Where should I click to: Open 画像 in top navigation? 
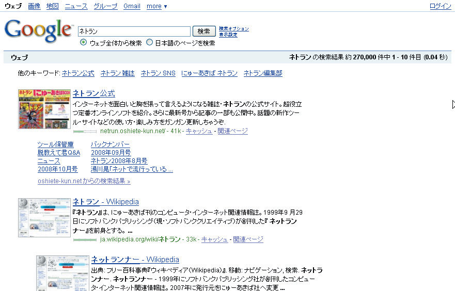pyautogui.click(x=34, y=6)
